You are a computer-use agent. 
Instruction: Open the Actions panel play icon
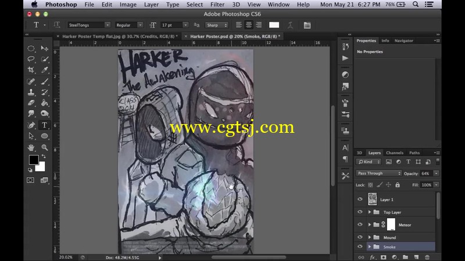pos(345,58)
